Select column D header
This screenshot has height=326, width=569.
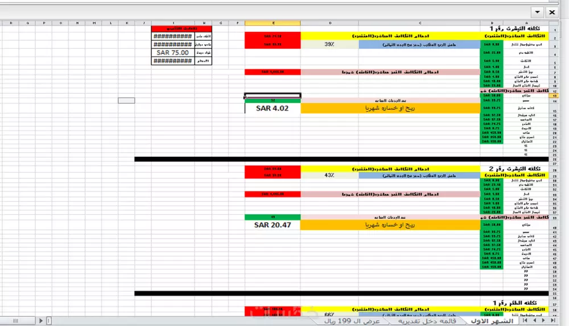click(x=330, y=23)
